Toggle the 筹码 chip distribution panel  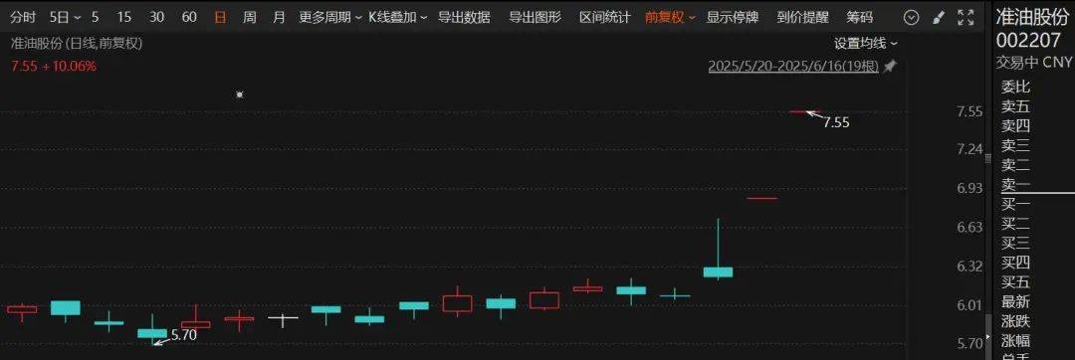(x=860, y=18)
